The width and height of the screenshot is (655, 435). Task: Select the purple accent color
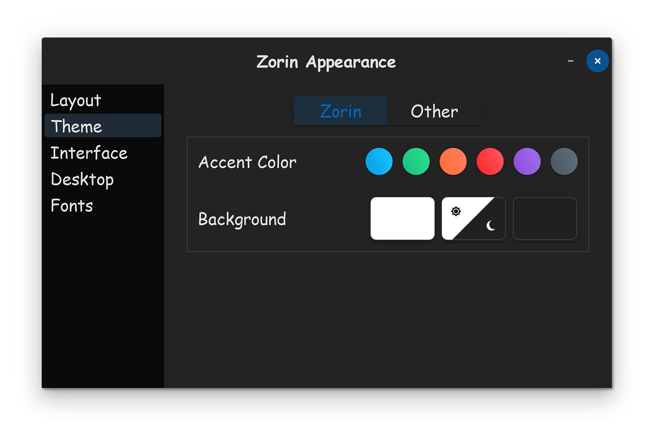click(527, 161)
